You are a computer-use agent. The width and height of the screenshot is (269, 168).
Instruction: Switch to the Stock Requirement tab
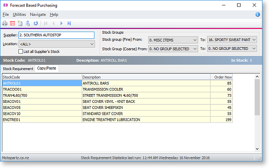coord(18,69)
